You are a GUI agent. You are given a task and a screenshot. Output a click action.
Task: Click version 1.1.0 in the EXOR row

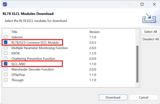click(x=93, y=53)
